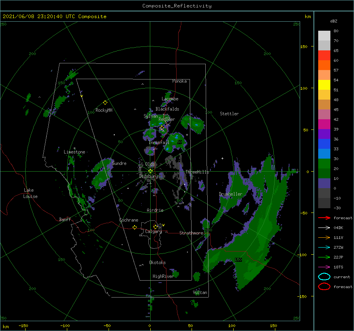Click the bright green swatch between 30 and 20
The image size is (354, 331).
coord(324,164)
